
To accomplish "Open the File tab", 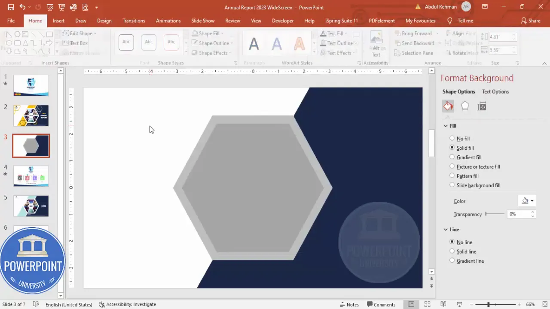I will pos(11,21).
